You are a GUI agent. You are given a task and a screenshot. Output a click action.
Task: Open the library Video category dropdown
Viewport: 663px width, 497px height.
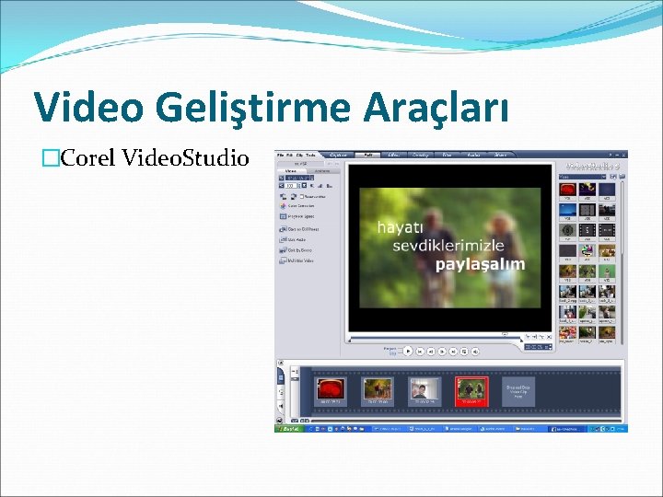point(583,177)
